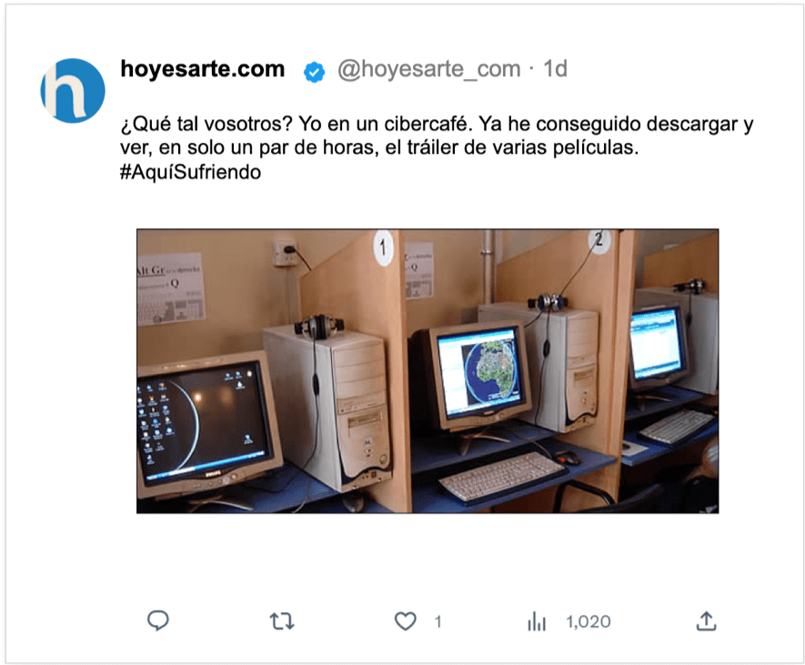Image resolution: width=805 pixels, height=665 pixels.
Task: Open the hoyesarte round profile avatar
Action: tap(73, 91)
